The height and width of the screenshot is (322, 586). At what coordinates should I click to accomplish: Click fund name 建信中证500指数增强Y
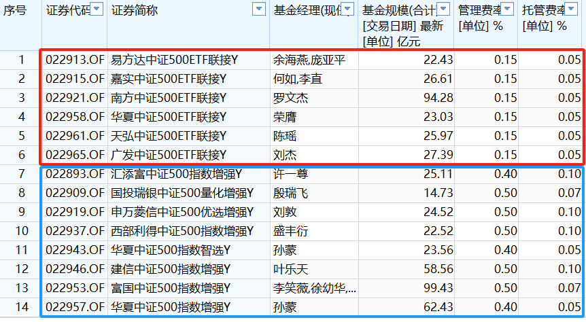pyautogui.click(x=171, y=269)
